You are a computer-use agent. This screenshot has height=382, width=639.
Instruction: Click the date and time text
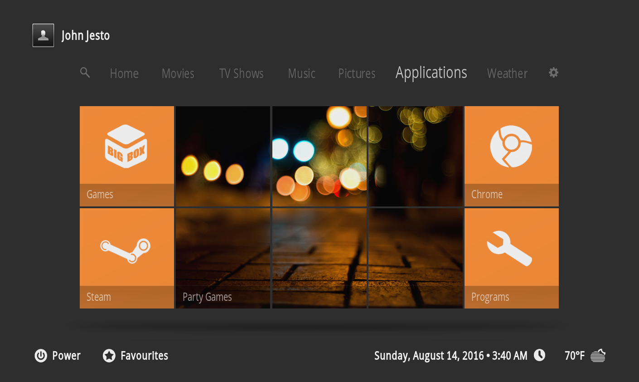pyautogui.click(x=451, y=356)
